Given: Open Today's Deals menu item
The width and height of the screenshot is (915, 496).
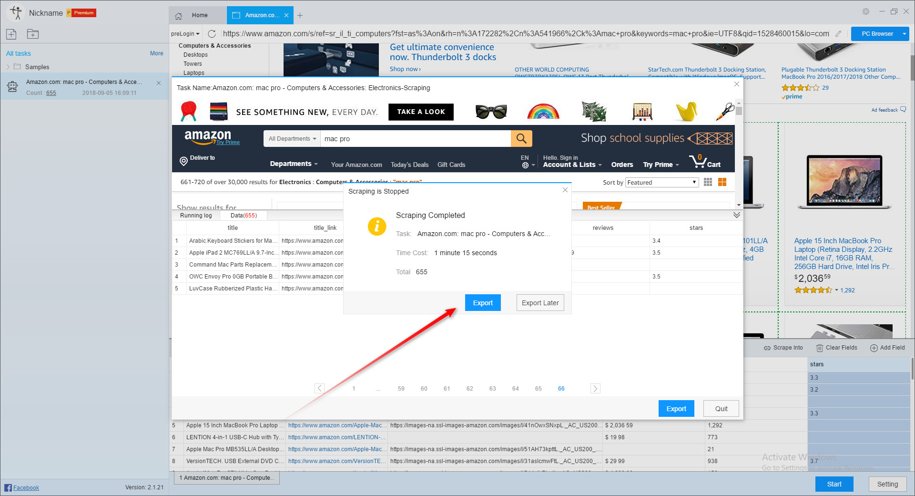Looking at the screenshot, I should [x=409, y=165].
